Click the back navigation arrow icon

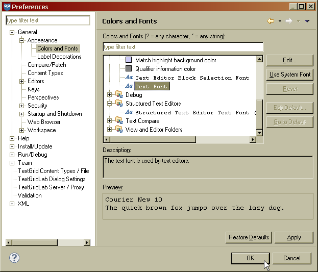pos(271,21)
